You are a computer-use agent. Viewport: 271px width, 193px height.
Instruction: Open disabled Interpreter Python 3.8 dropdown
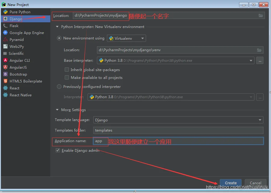[x=171, y=97]
